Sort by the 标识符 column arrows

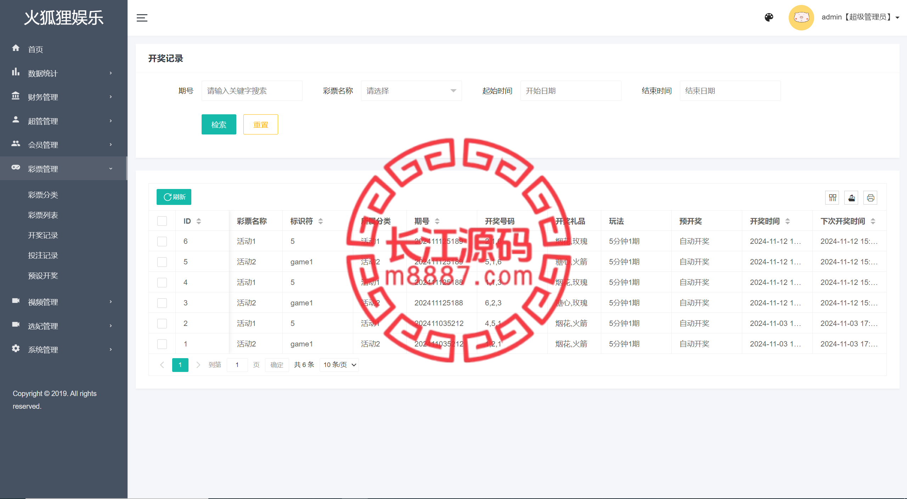[321, 221]
